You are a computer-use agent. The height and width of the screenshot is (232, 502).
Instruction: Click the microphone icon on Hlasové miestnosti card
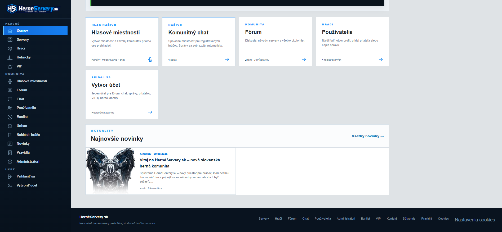pos(150,60)
